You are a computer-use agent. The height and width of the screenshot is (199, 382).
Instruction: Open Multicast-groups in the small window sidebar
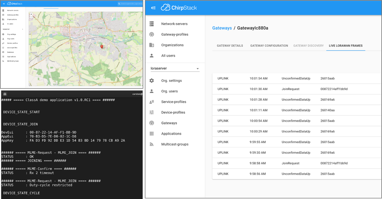pos(13,61)
